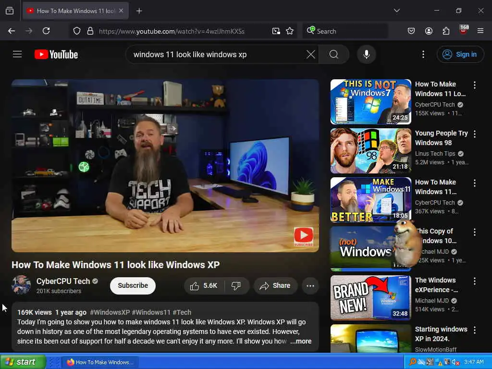Image resolution: width=492 pixels, height=369 pixels.
Task: Click the #Tech hashtag link
Action: point(182,312)
